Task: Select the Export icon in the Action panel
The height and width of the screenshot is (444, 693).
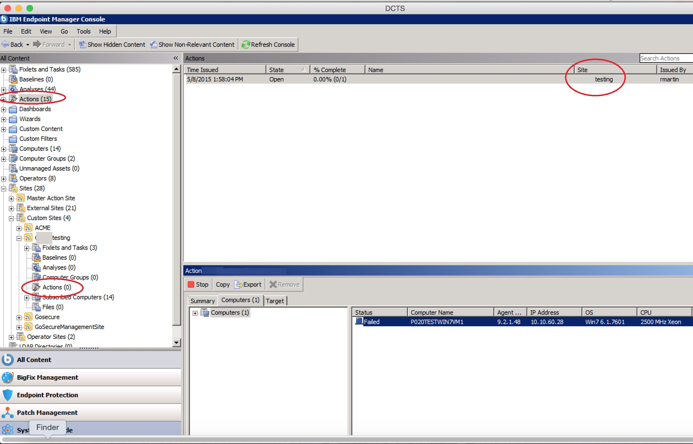Action: (x=239, y=284)
